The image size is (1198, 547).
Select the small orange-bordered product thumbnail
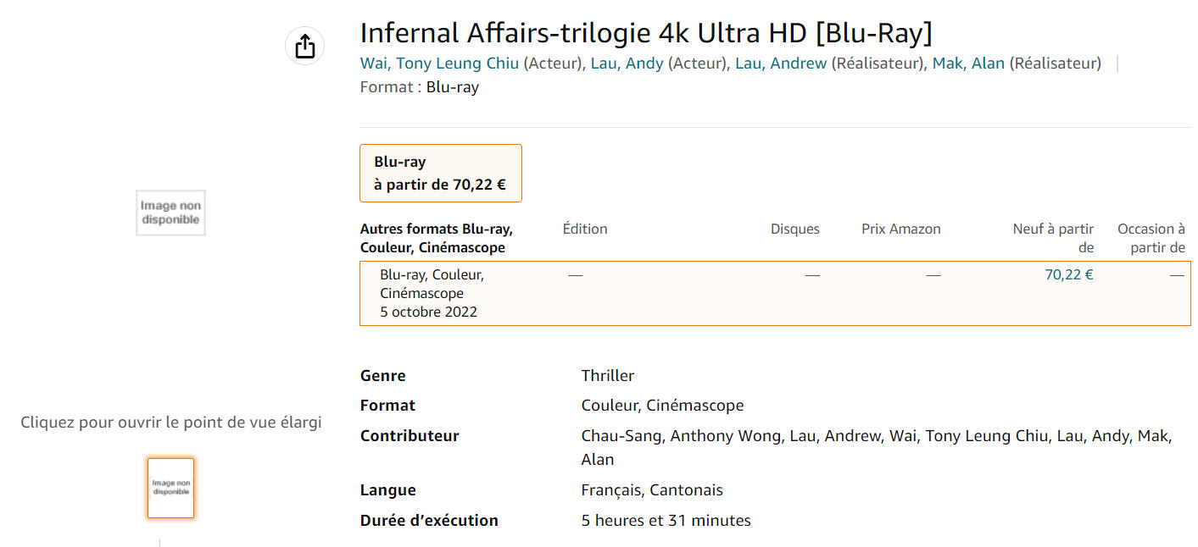click(x=170, y=488)
